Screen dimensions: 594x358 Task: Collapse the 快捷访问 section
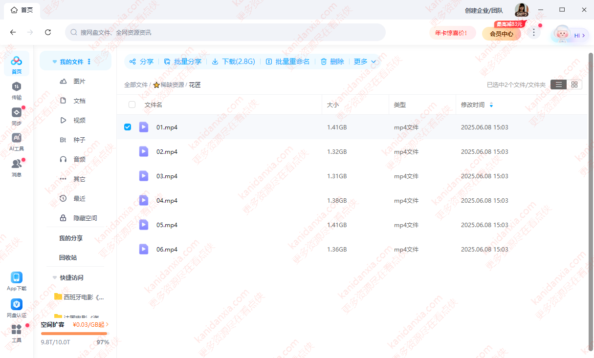coord(55,277)
